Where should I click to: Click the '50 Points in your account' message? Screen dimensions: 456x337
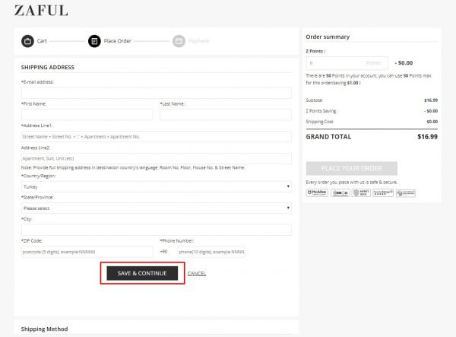click(x=369, y=79)
